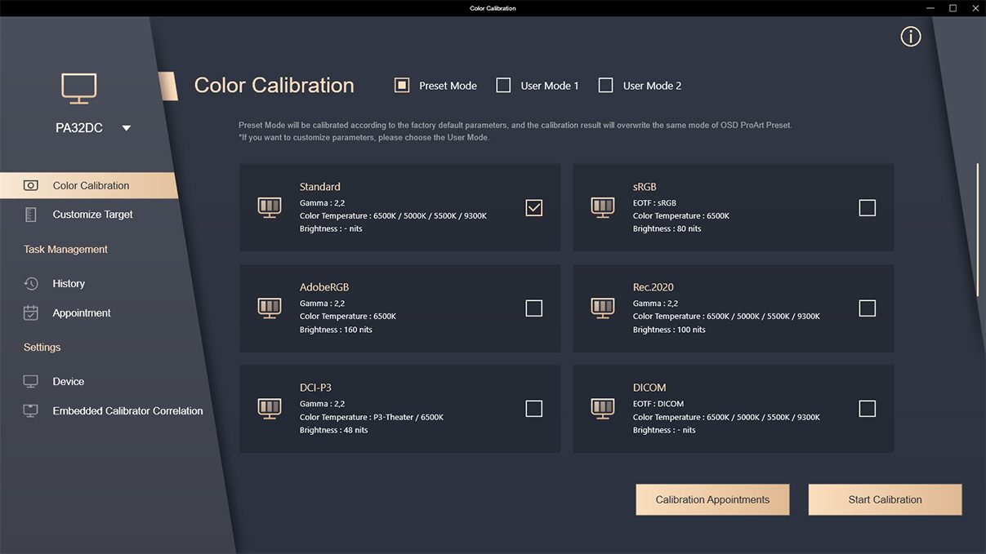Image resolution: width=986 pixels, height=554 pixels.
Task: Click the Start Calibration button
Action: [885, 499]
